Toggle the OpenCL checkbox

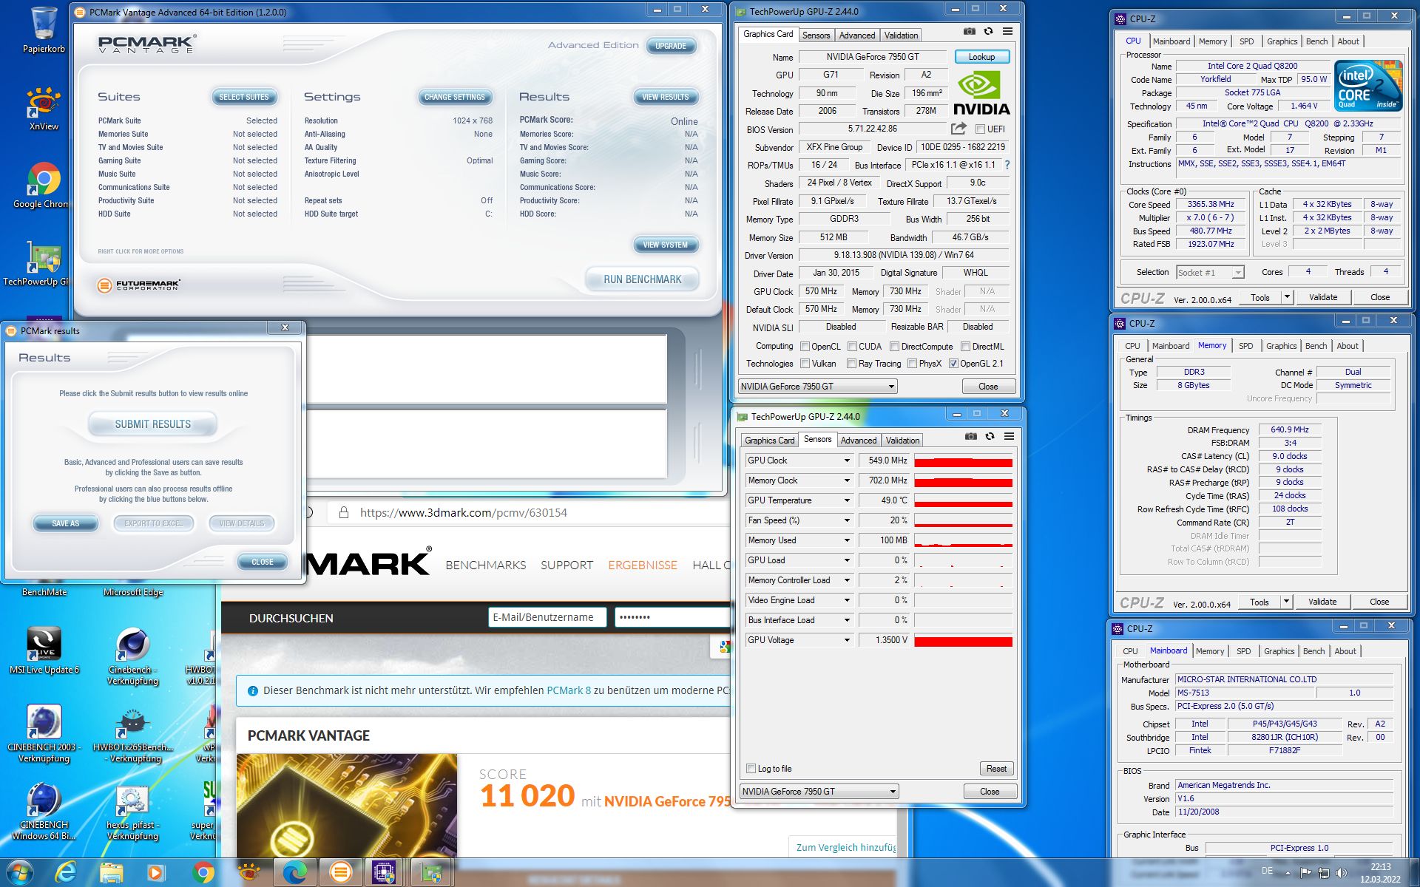[805, 347]
